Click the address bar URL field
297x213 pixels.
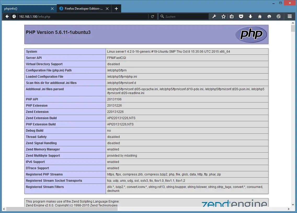coord(83,17)
